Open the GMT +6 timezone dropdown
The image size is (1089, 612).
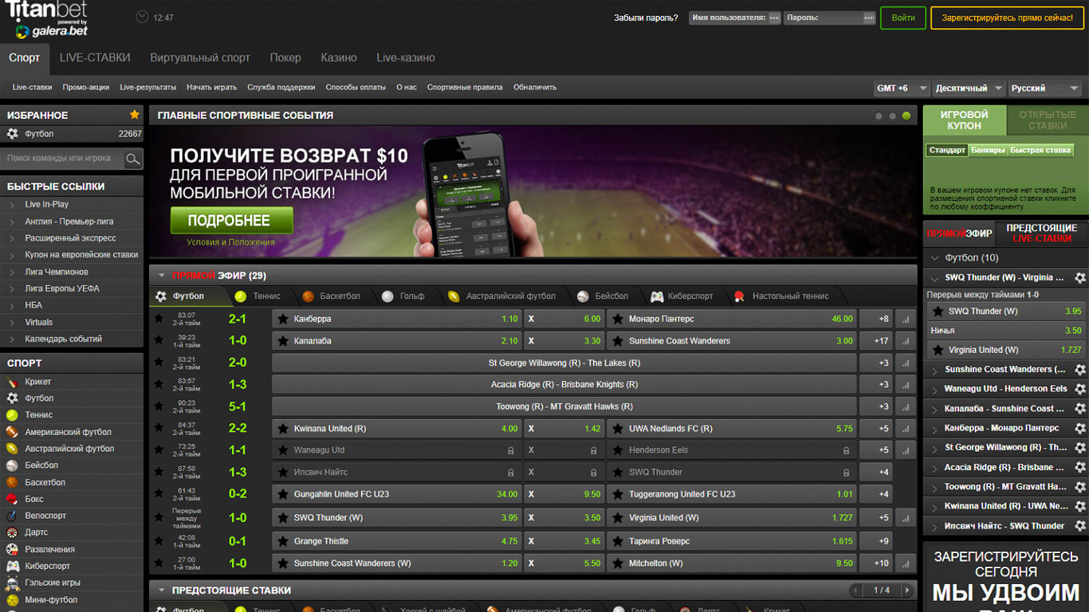(x=902, y=88)
